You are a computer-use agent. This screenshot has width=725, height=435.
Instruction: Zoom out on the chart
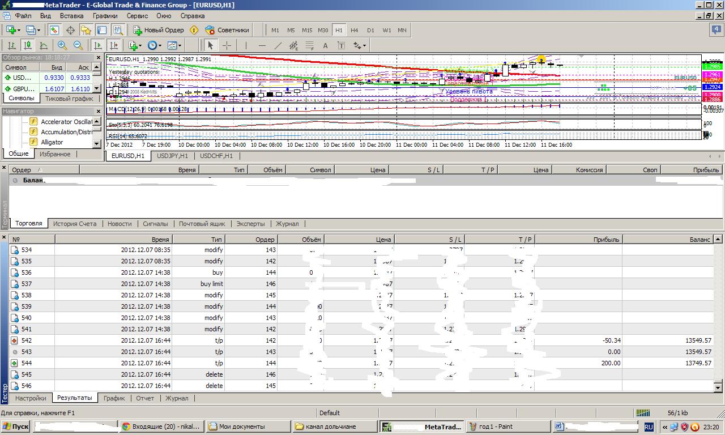tap(78, 45)
